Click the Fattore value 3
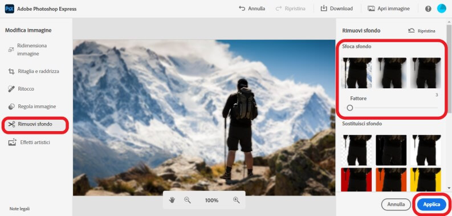Screen dimensions: 452x216 [x=437, y=95]
